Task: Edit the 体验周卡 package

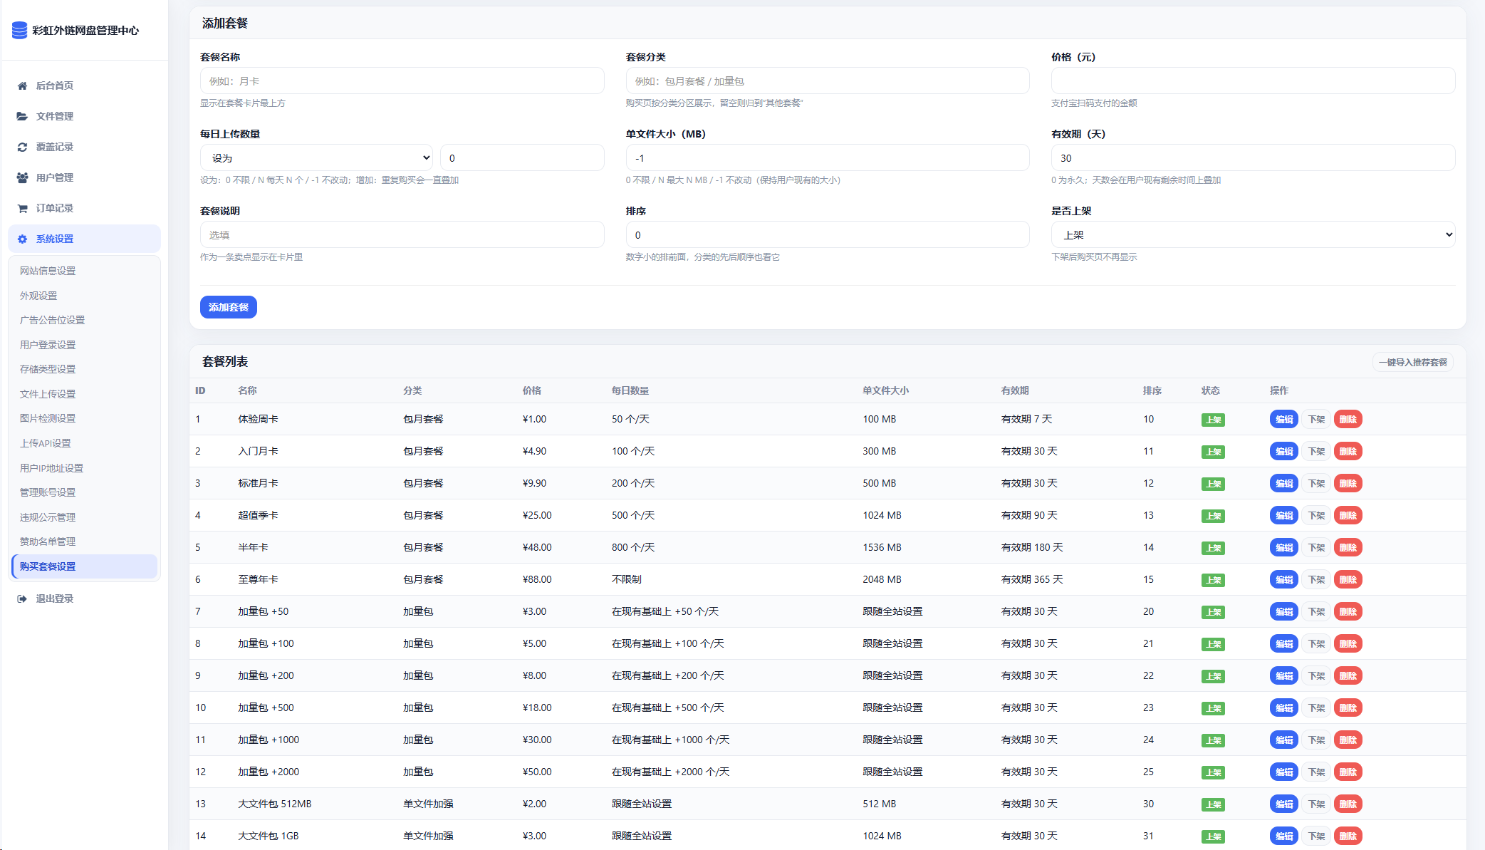Action: [x=1284, y=419]
